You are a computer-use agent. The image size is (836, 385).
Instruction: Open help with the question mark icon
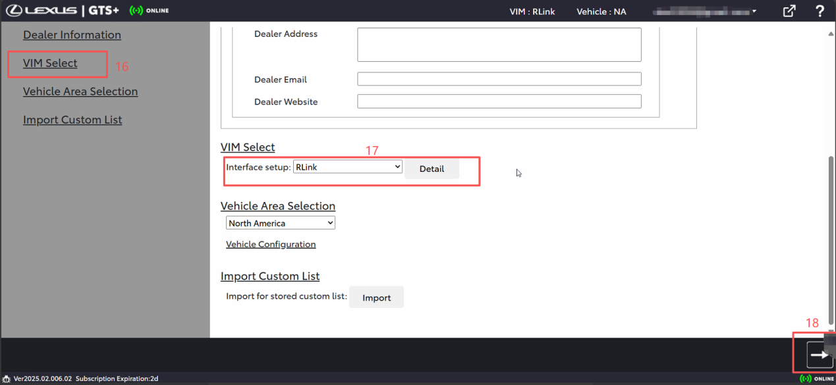click(x=820, y=11)
